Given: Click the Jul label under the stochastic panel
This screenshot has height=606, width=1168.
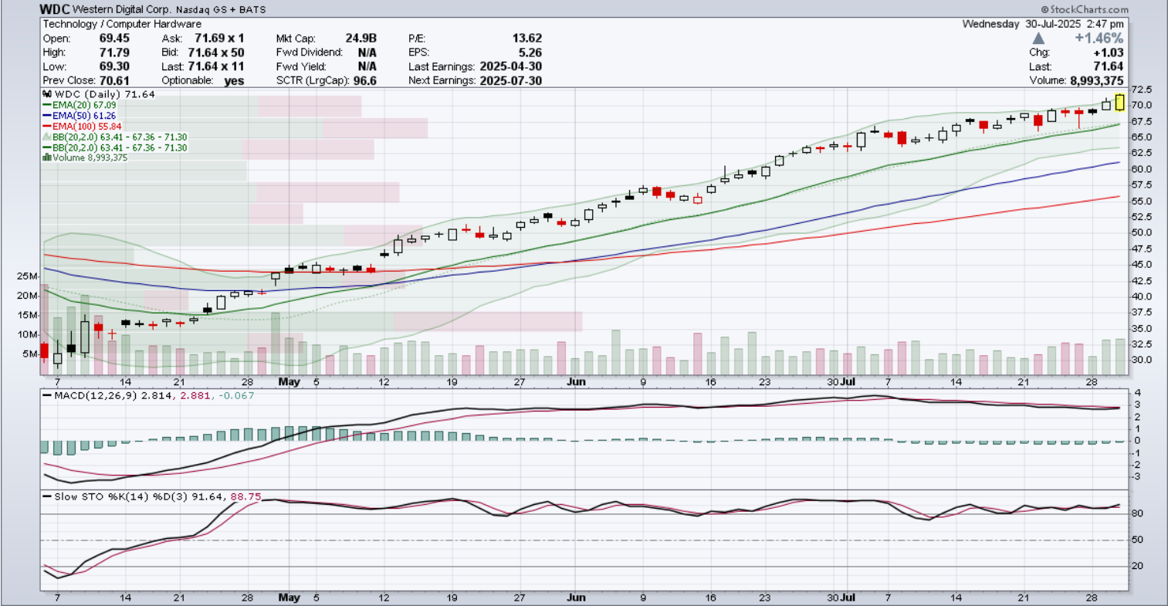Looking at the screenshot, I should coord(848,598).
